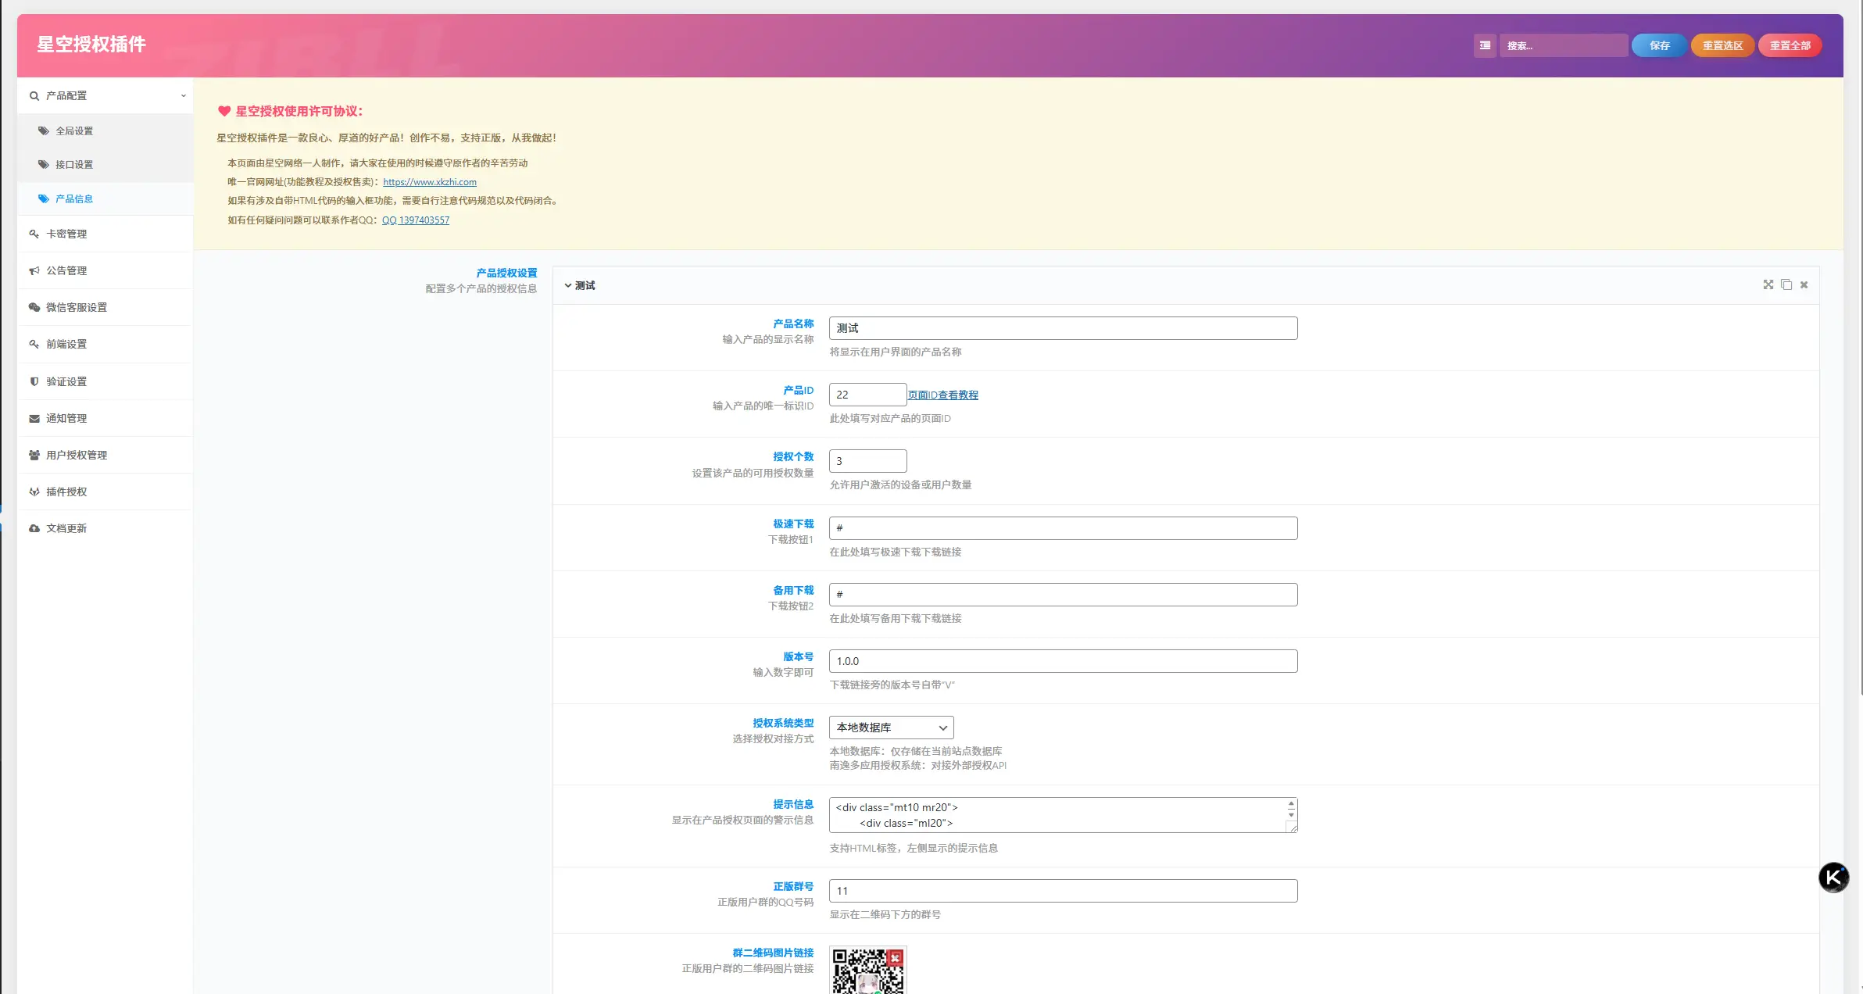
Task: Open the 授权系统类型 dropdown
Action: (891, 728)
